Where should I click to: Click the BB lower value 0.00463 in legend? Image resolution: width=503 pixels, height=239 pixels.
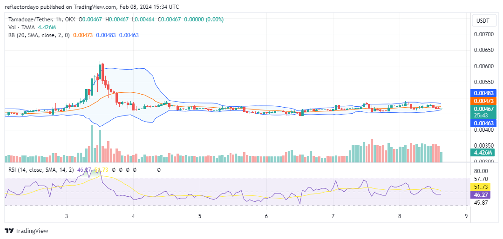pyautogui.click(x=129, y=35)
